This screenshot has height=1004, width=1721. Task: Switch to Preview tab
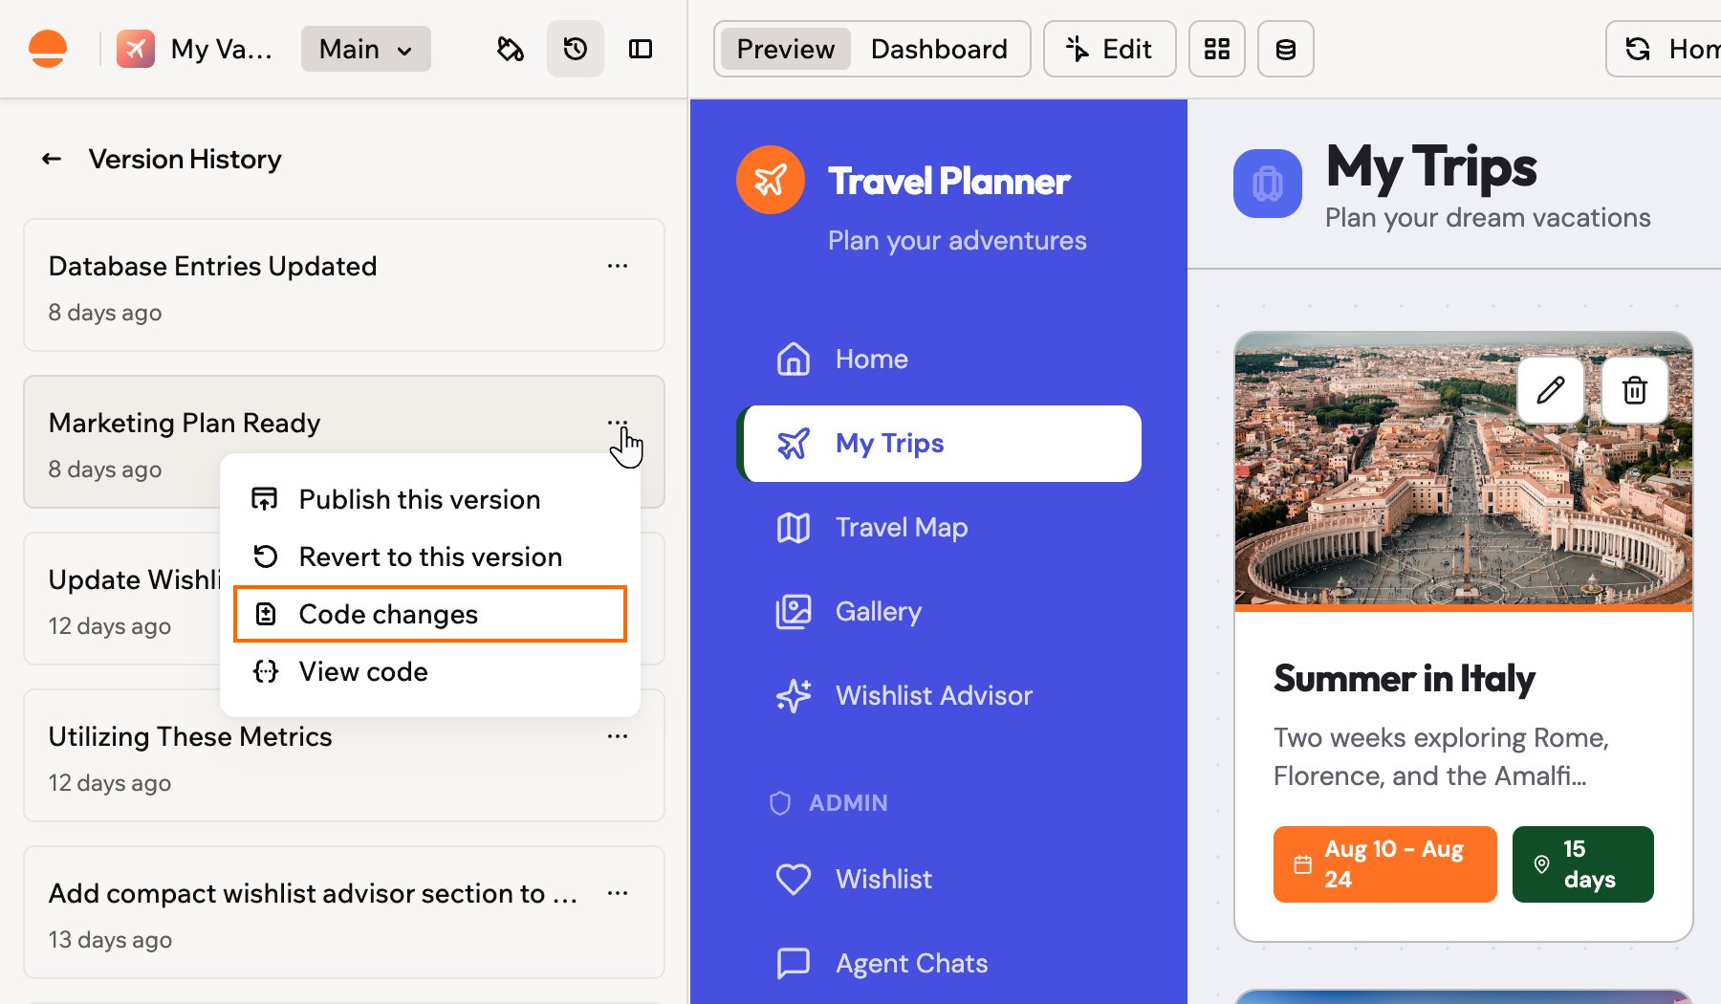[x=786, y=49]
